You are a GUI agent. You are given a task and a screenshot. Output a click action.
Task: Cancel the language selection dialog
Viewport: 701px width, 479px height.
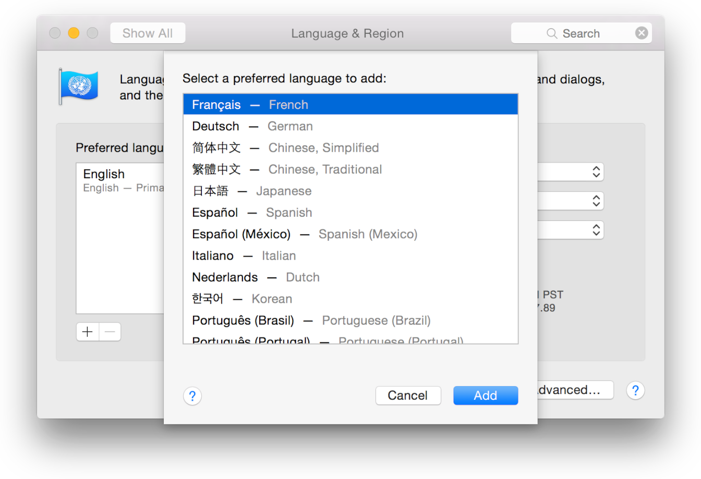[x=408, y=395]
